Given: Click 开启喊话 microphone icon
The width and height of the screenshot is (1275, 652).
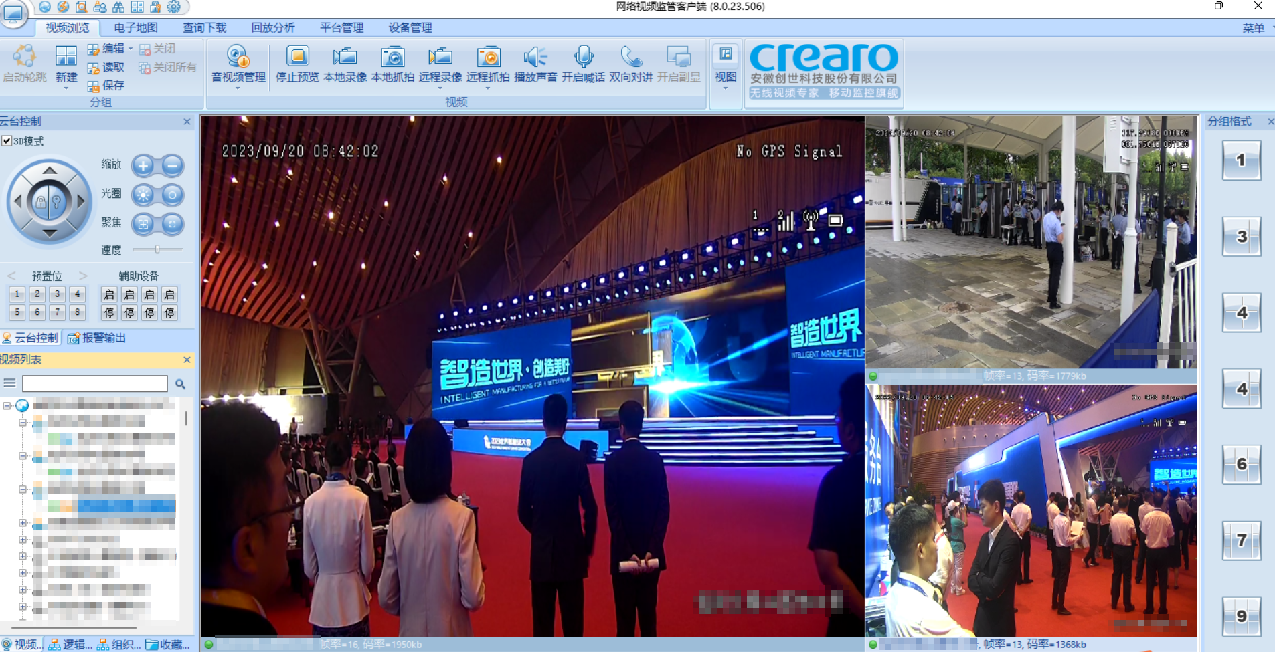Looking at the screenshot, I should click(x=583, y=59).
